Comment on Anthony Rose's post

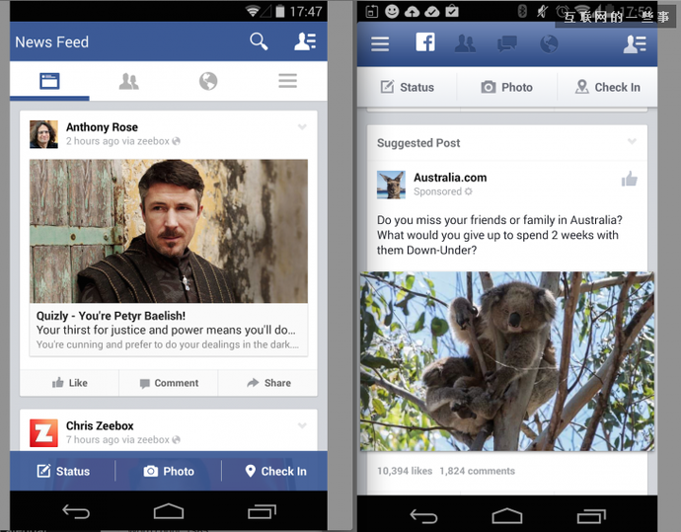pyautogui.click(x=169, y=383)
